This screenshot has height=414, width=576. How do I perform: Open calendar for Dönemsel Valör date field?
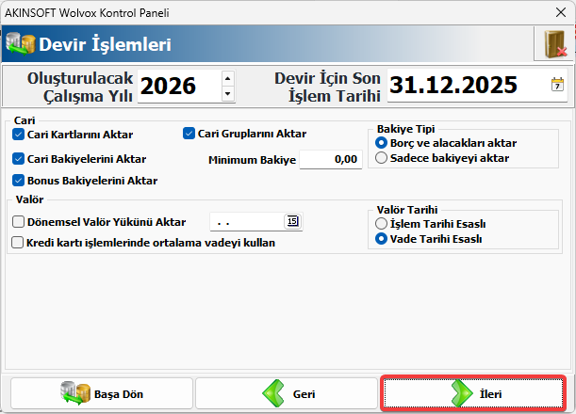coord(292,222)
